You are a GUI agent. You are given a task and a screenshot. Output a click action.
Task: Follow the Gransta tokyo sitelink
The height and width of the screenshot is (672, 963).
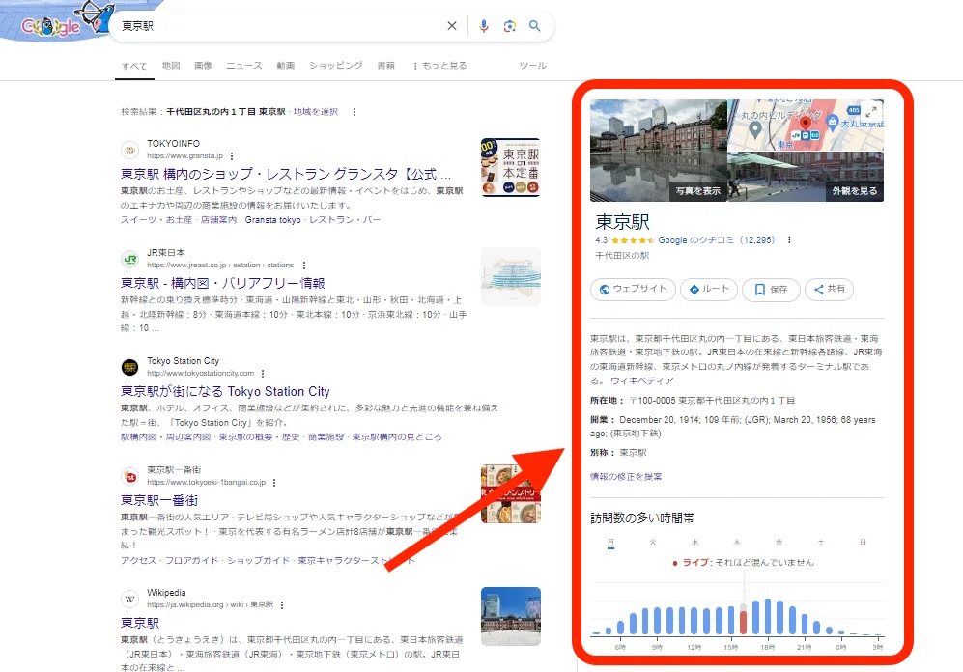(x=272, y=220)
